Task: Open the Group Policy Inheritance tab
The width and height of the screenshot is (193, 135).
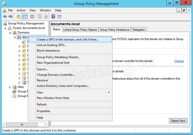Action: (114, 30)
